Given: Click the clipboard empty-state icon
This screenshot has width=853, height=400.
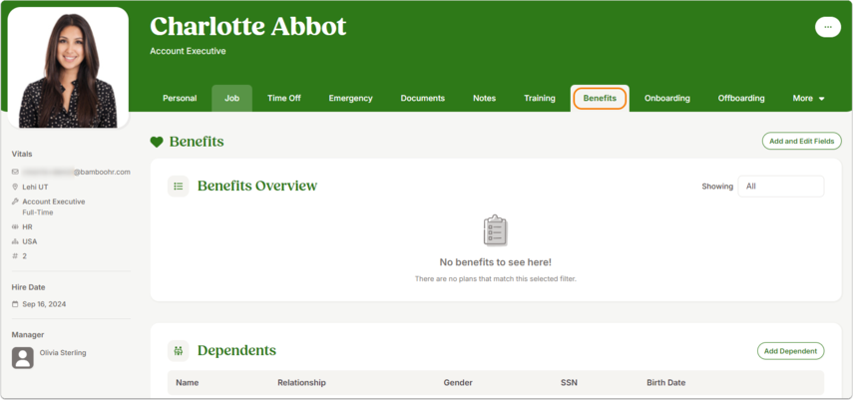Looking at the screenshot, I should point(495,229).
